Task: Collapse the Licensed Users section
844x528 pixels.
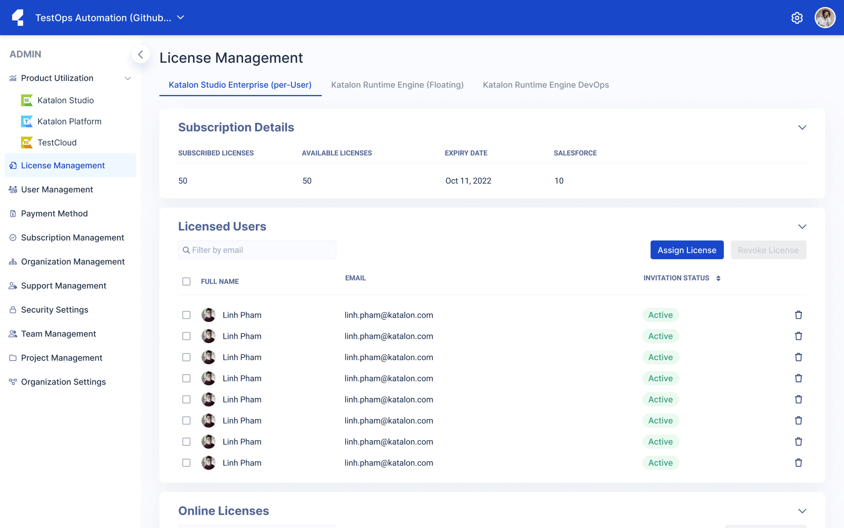Action: pyautogui.click(x=802, y=227)
